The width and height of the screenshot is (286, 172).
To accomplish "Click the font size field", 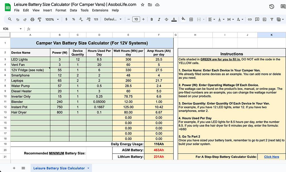I will (x=136, y=19).
